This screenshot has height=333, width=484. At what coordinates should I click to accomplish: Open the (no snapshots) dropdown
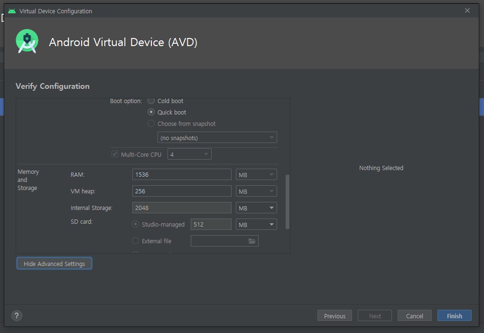click(x=217, y=137)
